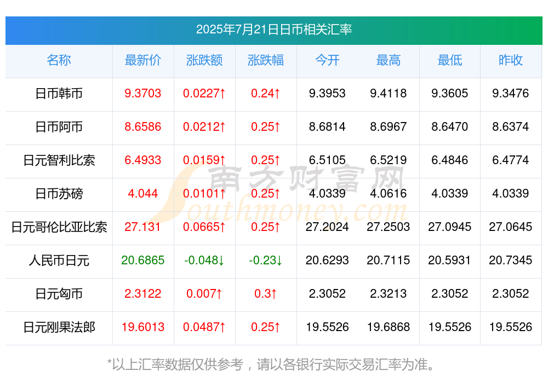548x382 pixels.
Task: Click opening value 8.6814
Action: pos(327,126)
